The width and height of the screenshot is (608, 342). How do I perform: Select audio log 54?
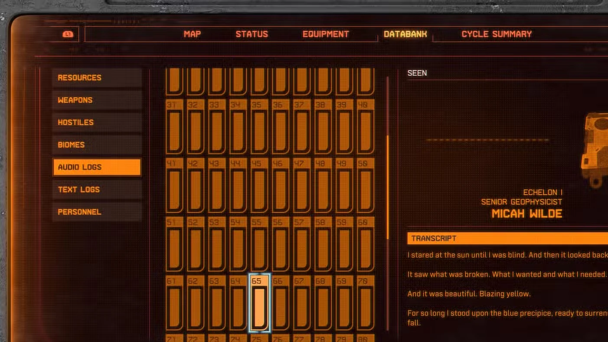click(x=238, y=244)
